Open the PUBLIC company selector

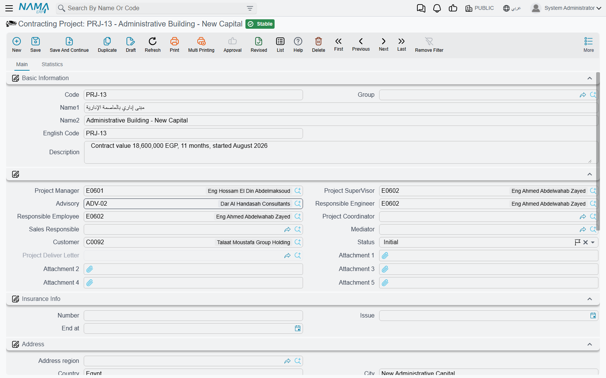coord(479,8)
